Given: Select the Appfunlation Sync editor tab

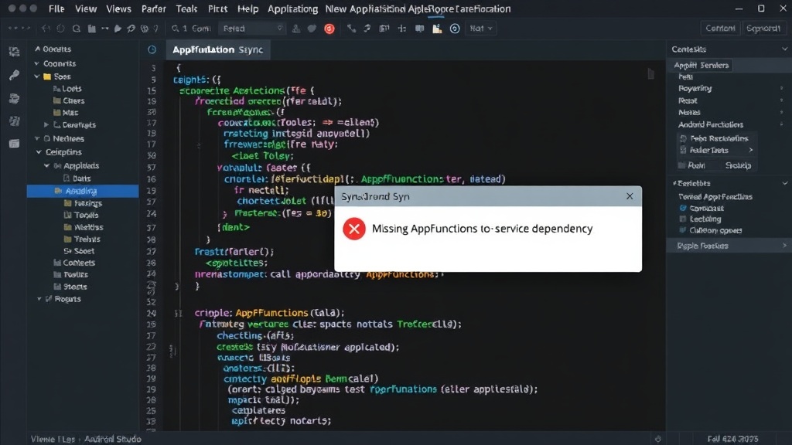Looking at the screenshot, I should coord(217,49).
